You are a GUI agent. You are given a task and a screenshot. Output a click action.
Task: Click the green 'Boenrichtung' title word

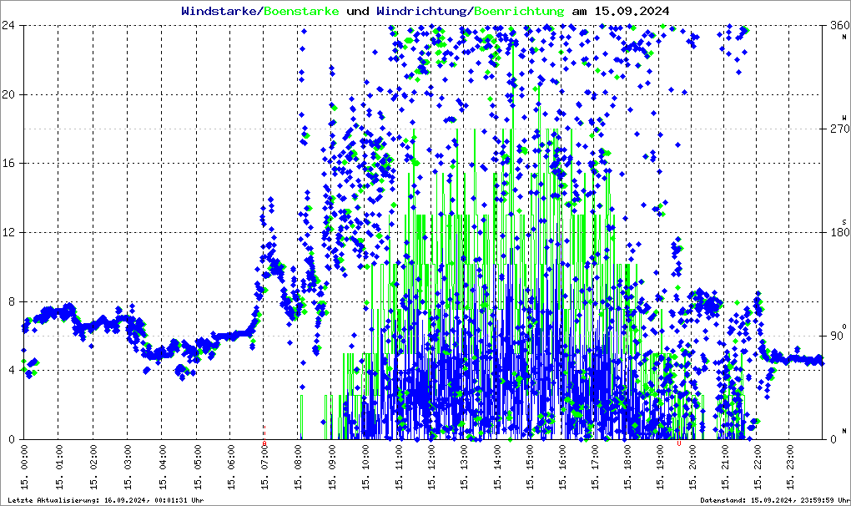520,11
